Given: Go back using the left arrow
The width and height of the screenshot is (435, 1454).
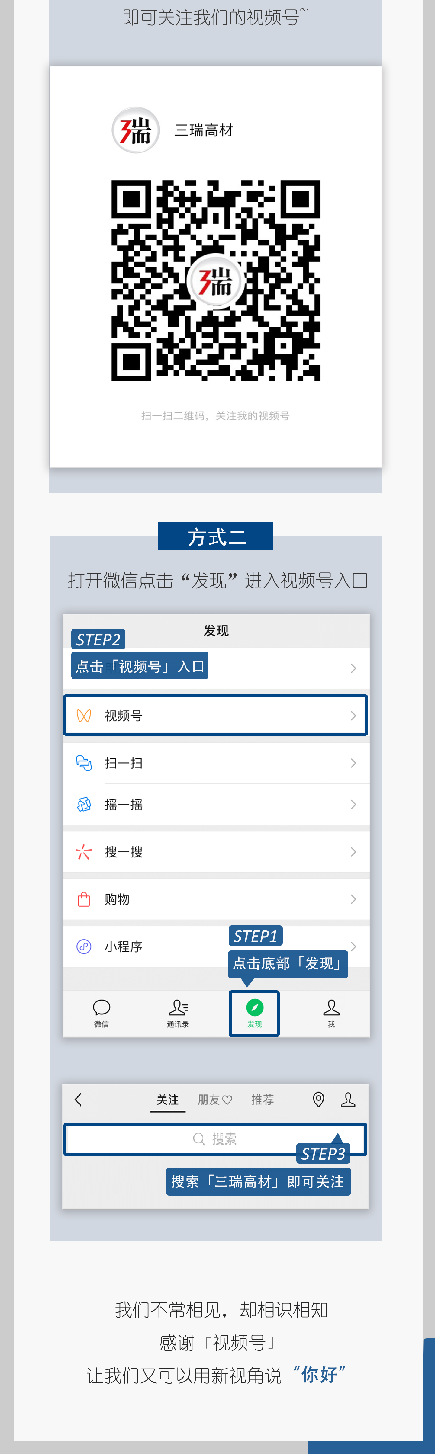Looking at the screenshot, I should point(79,1100).
